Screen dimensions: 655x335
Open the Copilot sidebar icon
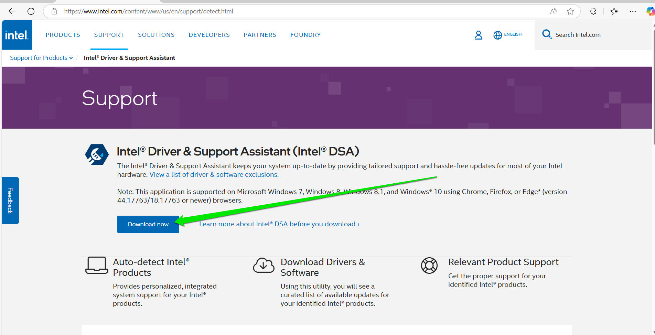(x=650, y=11)
